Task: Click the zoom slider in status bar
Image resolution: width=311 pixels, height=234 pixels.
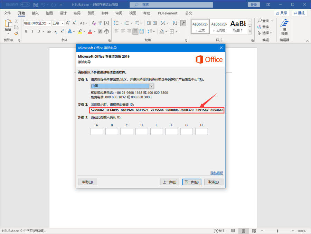Action: click(277, 231)
